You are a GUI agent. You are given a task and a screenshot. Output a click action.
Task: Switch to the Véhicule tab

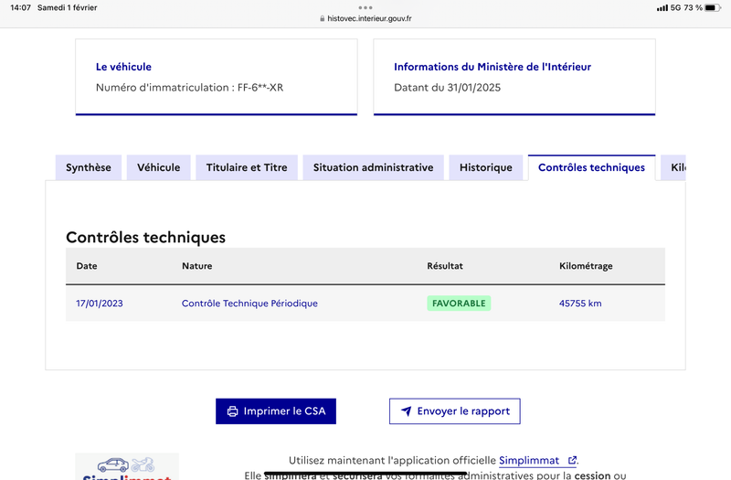coord(158,167)
